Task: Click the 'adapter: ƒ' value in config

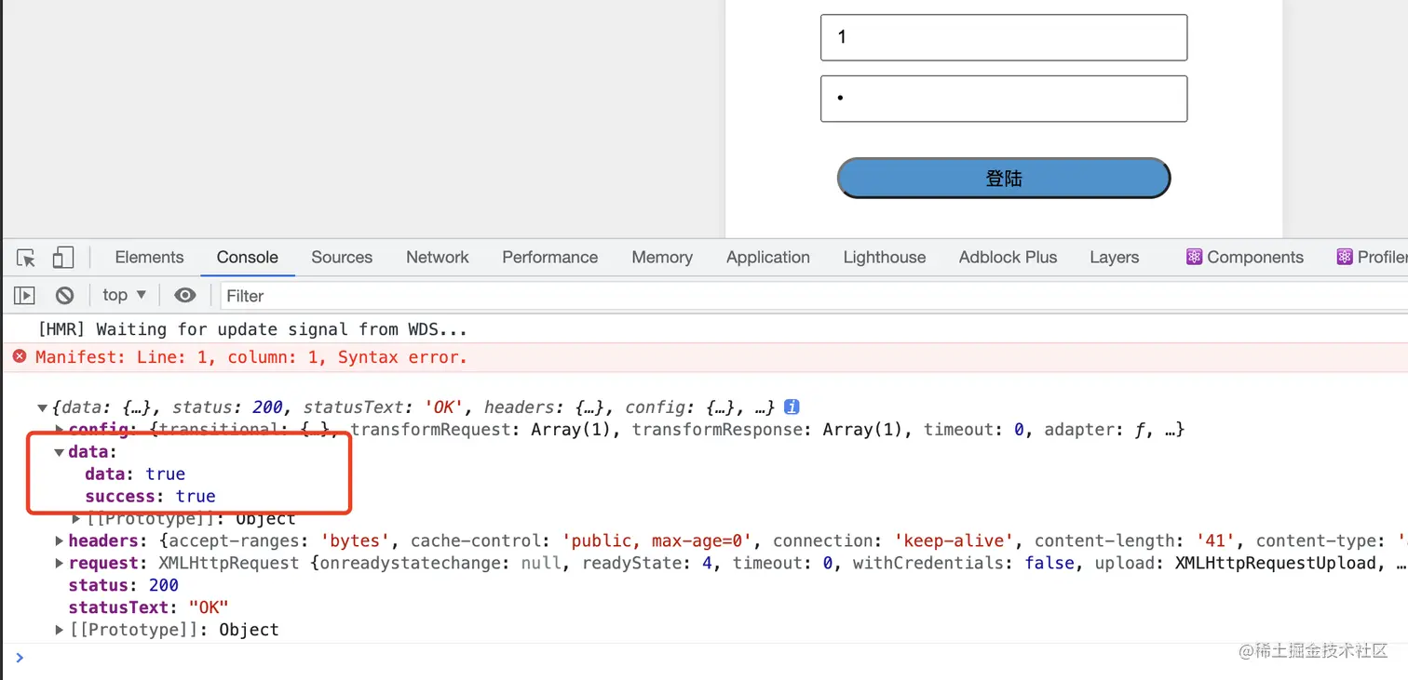Action: (1096, 430)
